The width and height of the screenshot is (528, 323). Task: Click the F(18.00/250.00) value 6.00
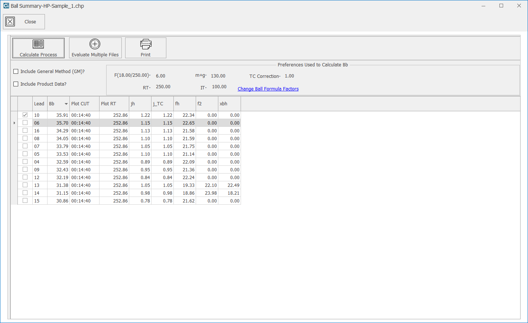[x=160, y=76]
